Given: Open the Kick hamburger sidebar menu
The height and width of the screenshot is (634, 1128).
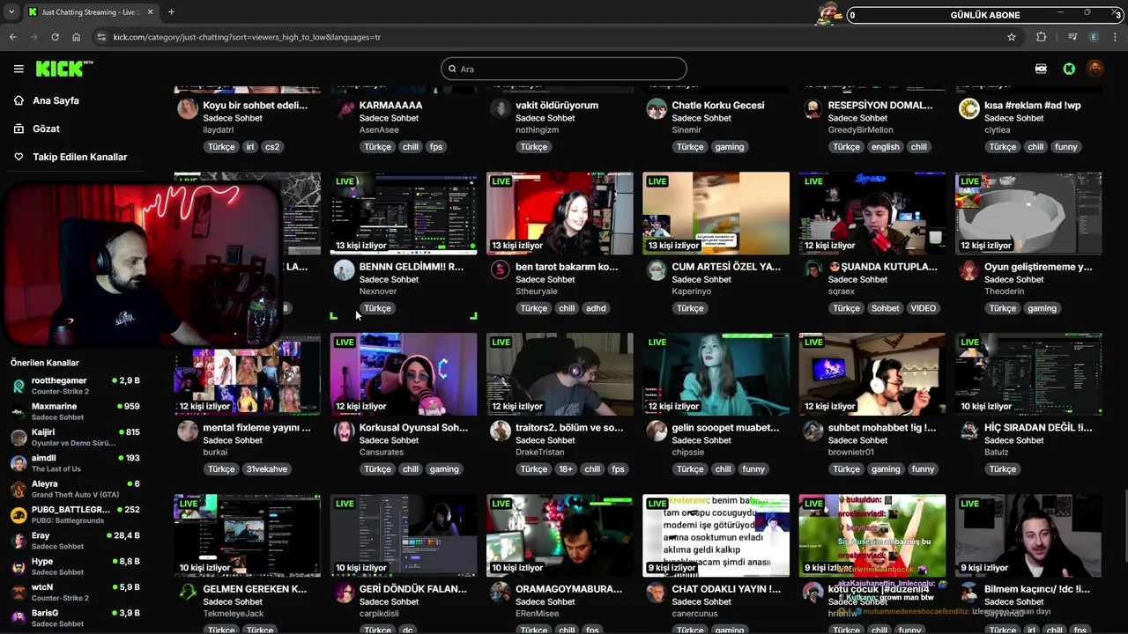Looking at the screenshot, I should click(19, 69).
